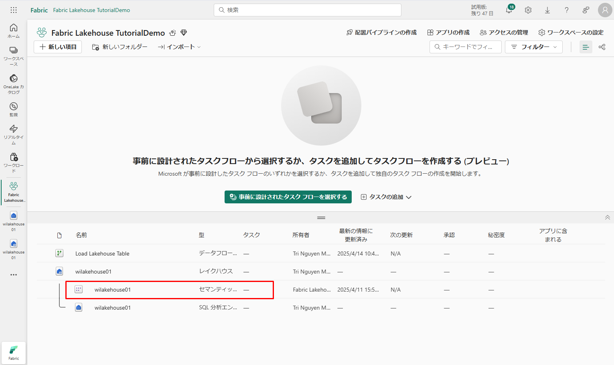
Task: Open the help question mark icon
Action: 567,10
